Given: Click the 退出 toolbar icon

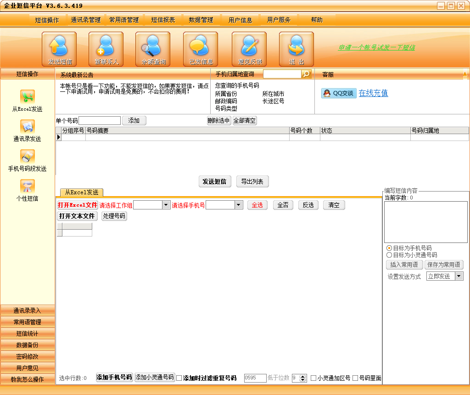Looking at the screenshot, I should (297, 49).
